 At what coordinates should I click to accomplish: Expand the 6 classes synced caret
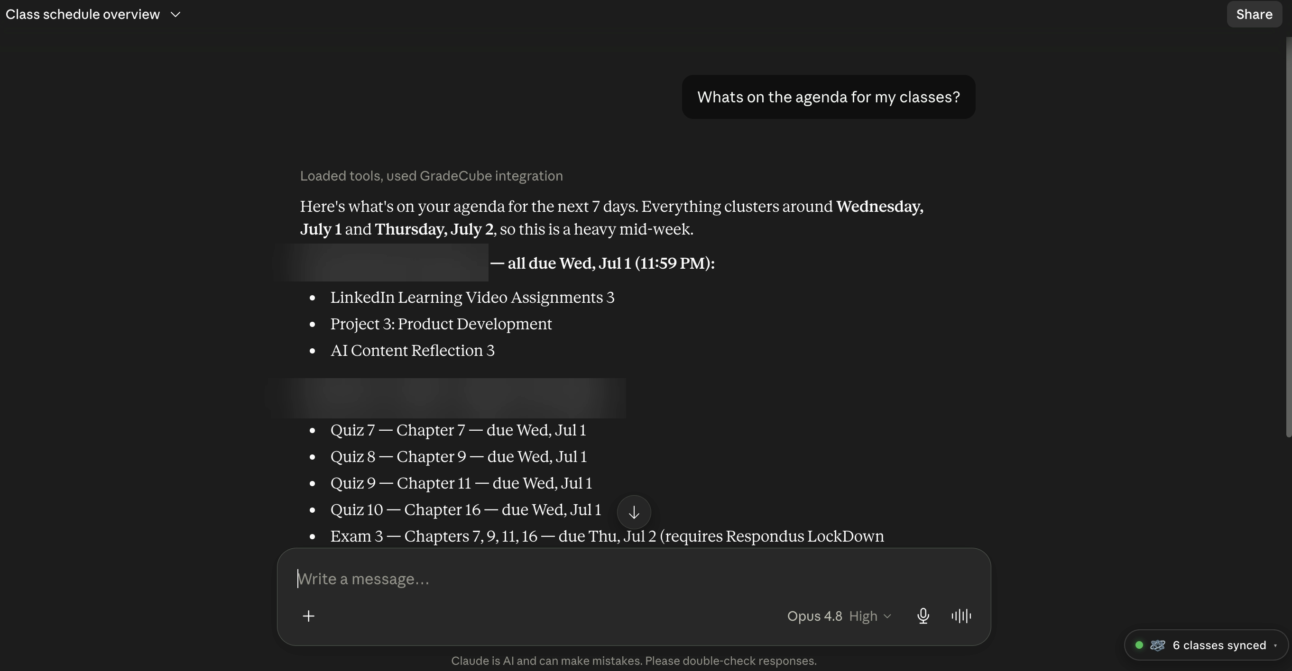pyautogui.click(x=1275, y=645)
